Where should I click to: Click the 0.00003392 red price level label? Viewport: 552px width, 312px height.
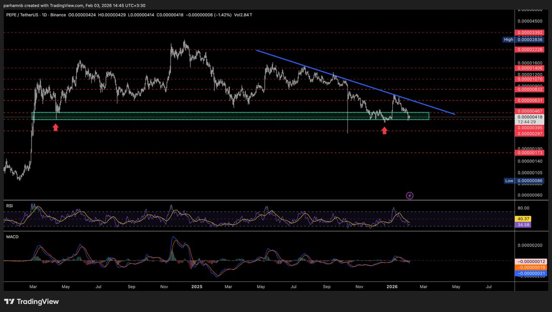pos(530,32)
